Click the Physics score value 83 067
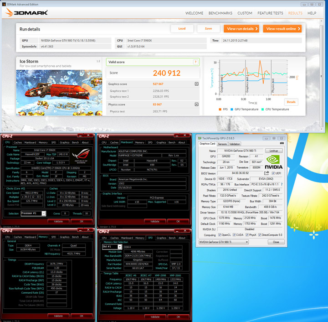 point(157,104)
